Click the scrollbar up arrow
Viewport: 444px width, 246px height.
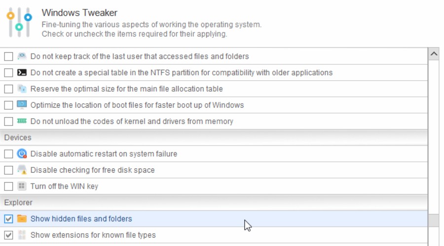pyautogui.click(x=434, y=54)
